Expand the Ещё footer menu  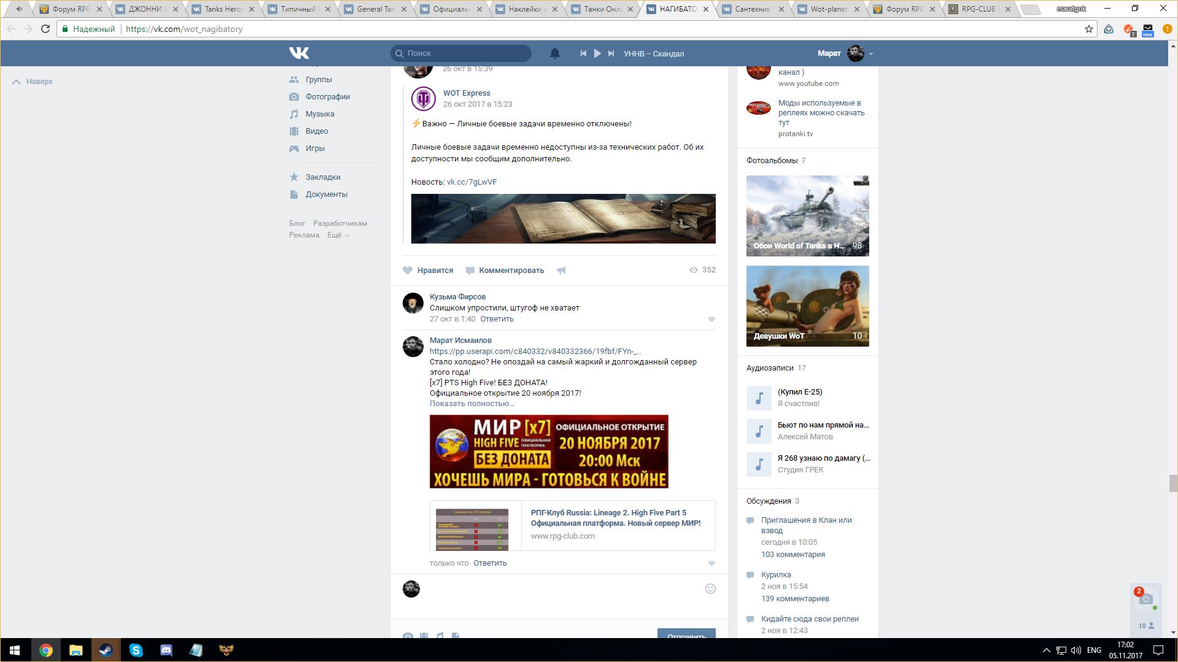click(338, 235)
